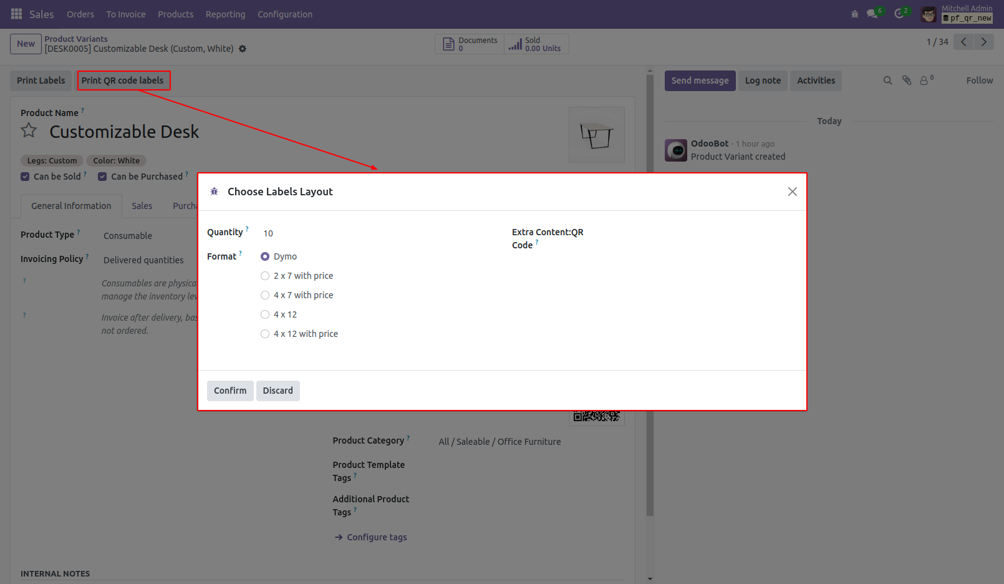Screen dimensions: 1004x584
Task: Select the Dymo label format
Action: (x=264, y=256)
